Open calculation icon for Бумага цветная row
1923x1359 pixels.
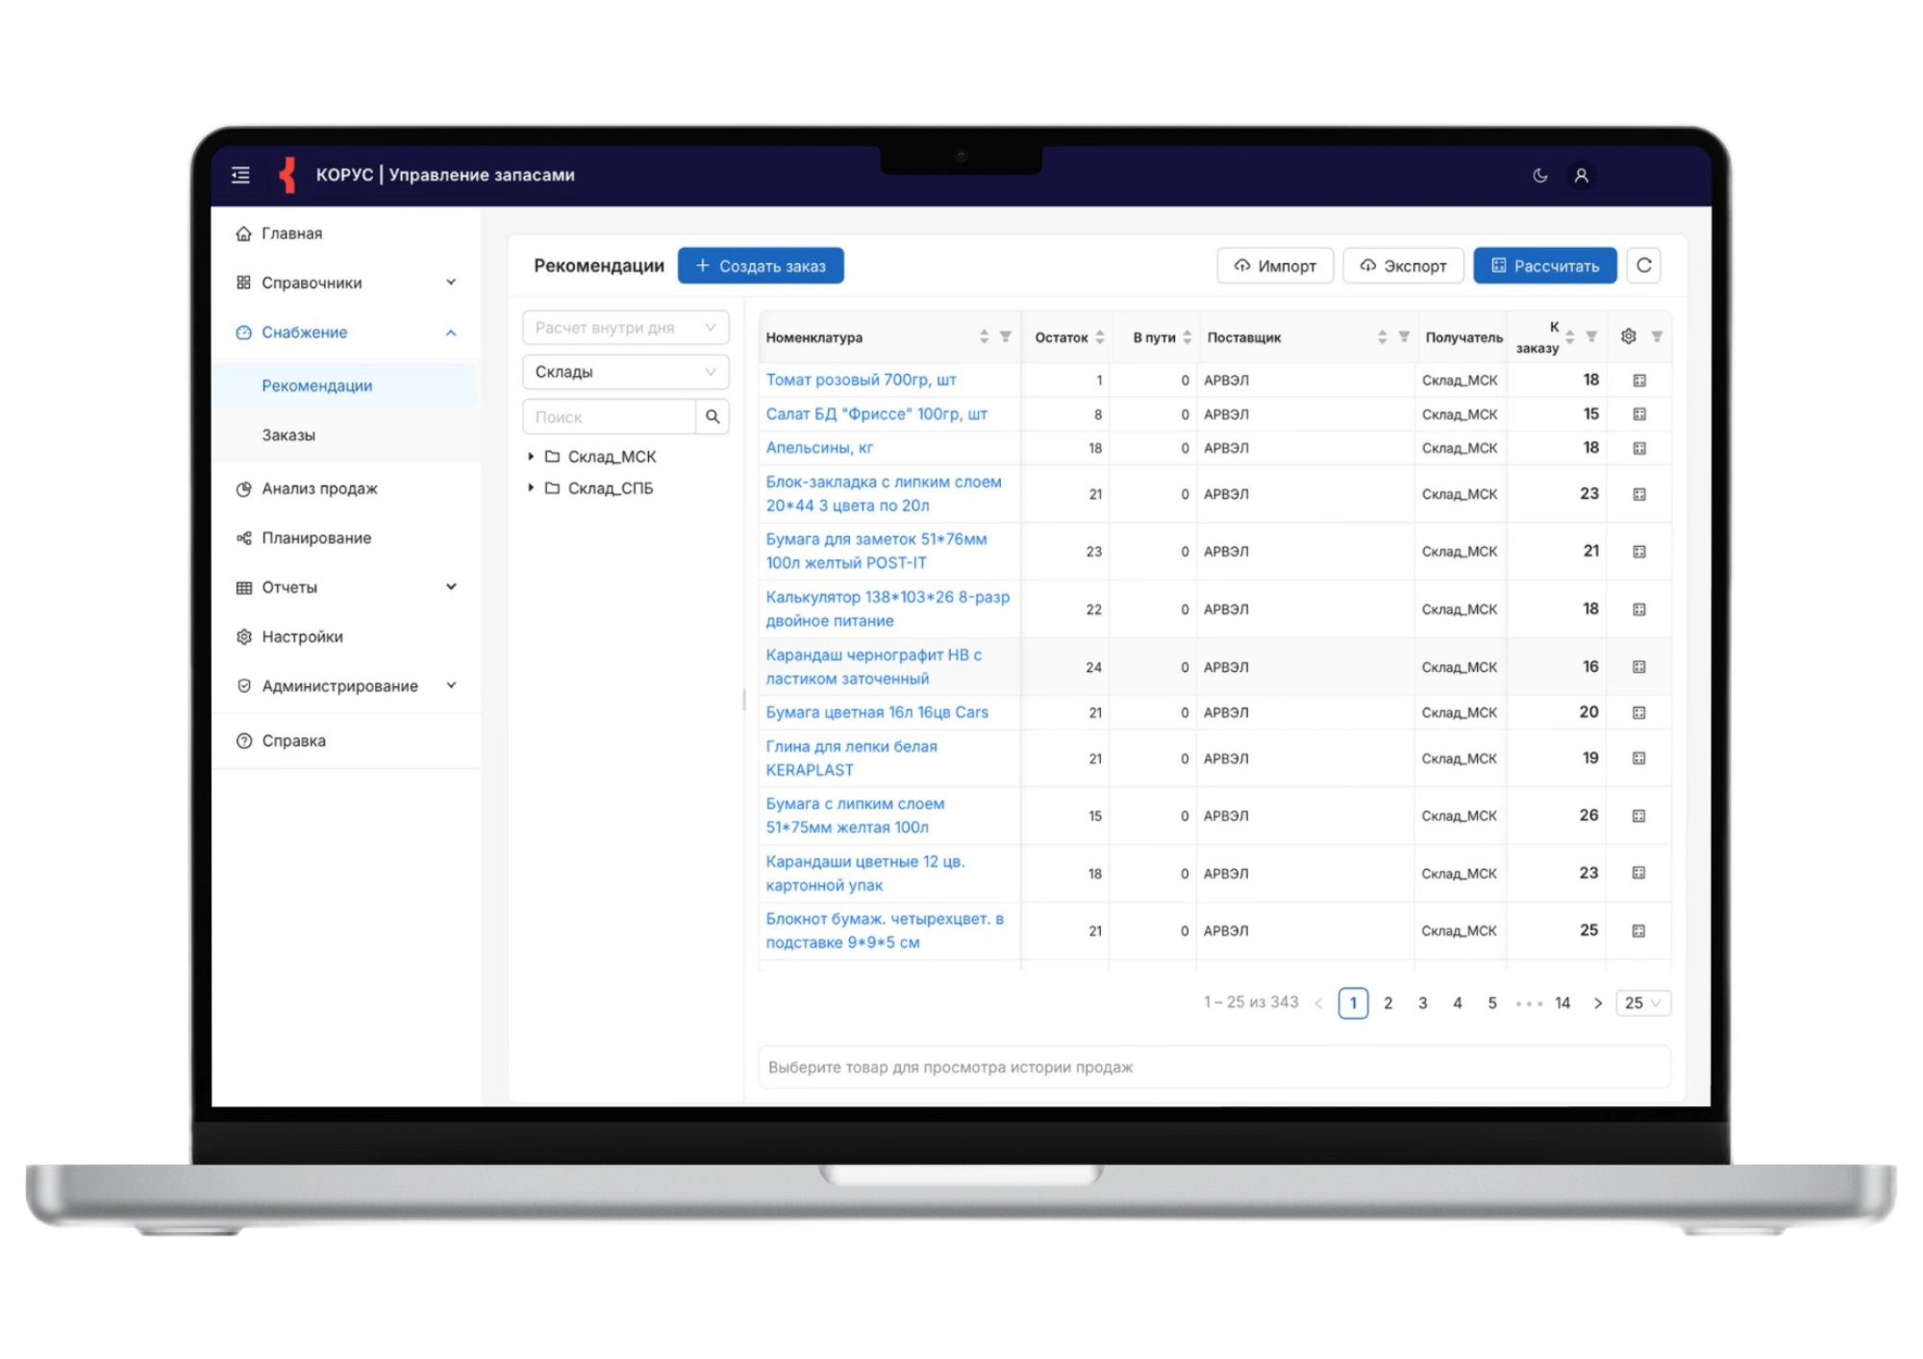click(x=1639, y=712)
